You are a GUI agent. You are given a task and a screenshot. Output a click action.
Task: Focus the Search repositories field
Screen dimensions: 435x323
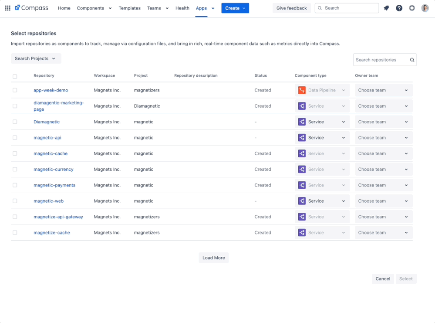click(385, 60)
